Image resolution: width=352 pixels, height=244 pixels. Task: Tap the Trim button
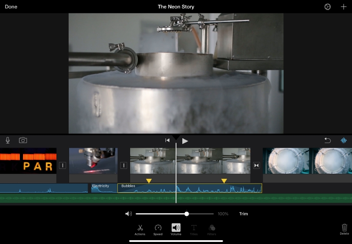pos(243,214)
